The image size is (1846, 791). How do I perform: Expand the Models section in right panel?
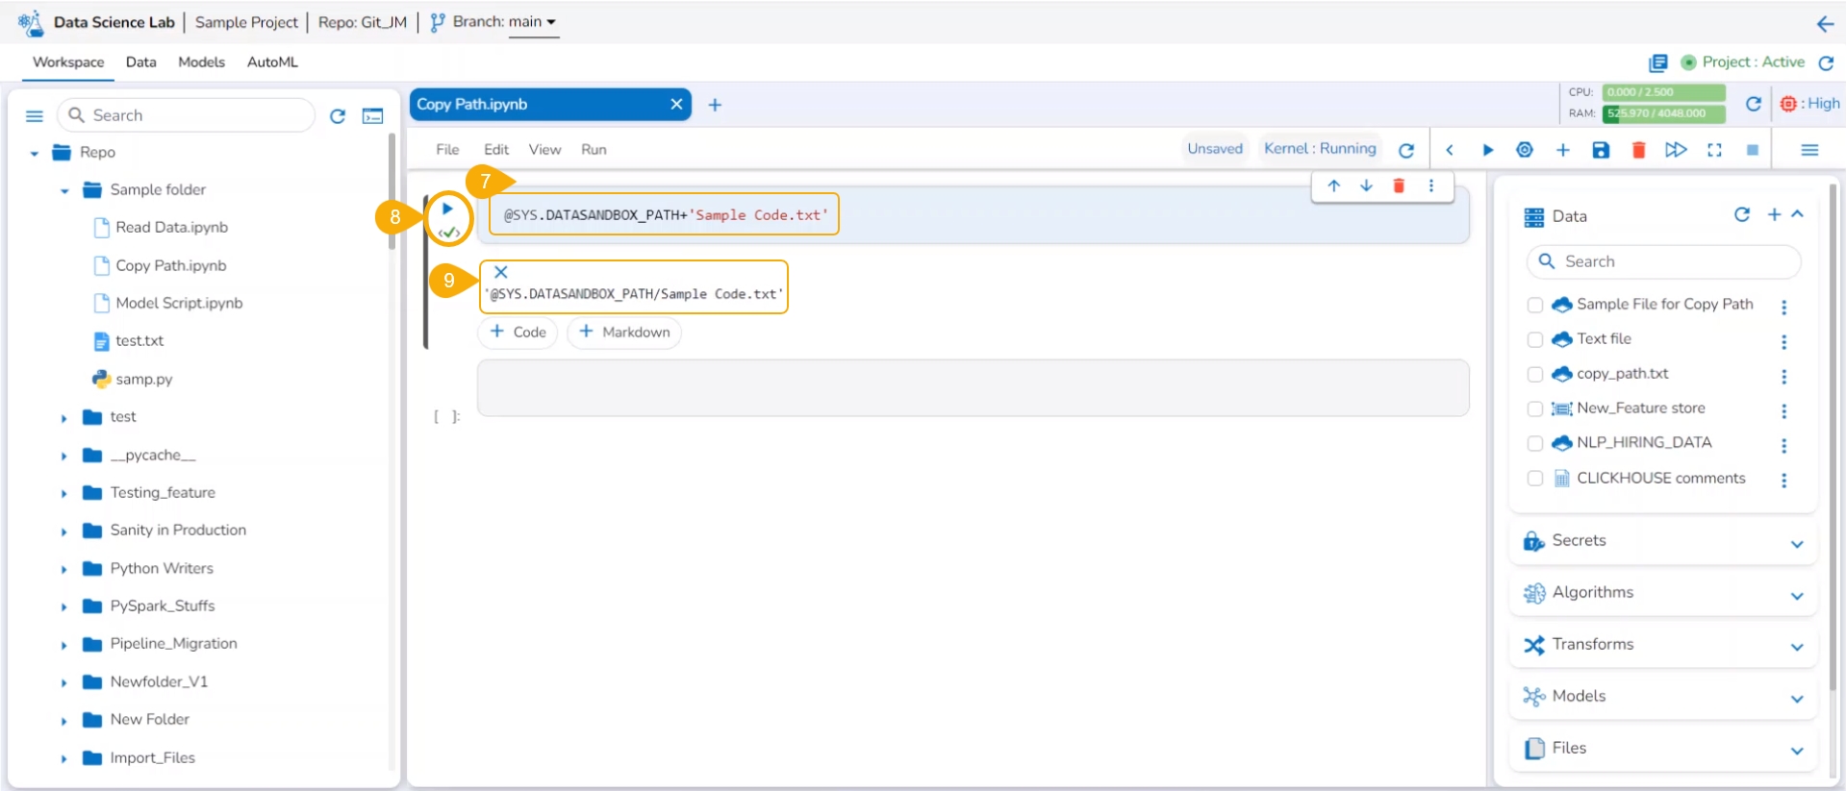point(1797,700)
